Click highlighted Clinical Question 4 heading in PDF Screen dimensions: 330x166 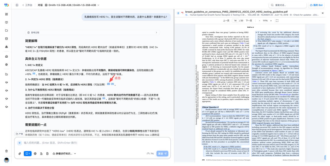click(x=210, y=107)
